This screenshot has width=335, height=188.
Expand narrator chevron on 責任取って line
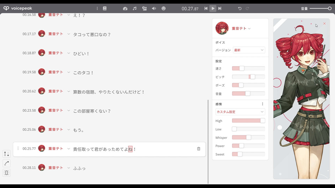[x=69, y=149]
